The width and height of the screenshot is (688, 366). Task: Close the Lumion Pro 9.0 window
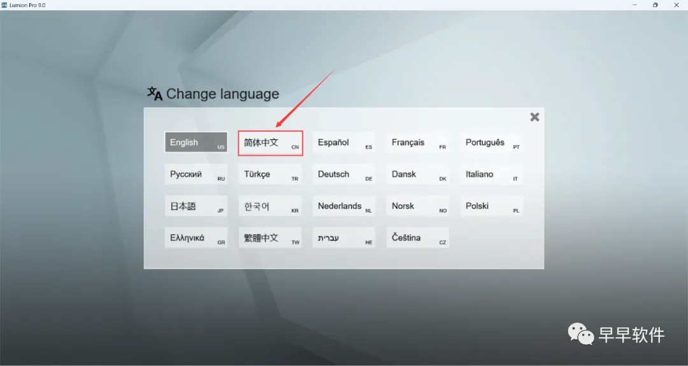click(676, 5)
